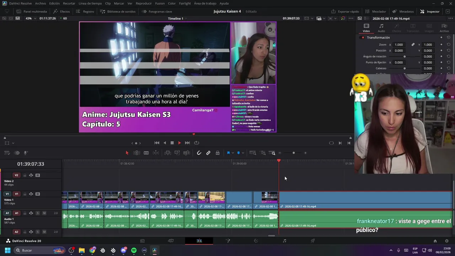Click the red Play button
Viewport: 455px width, 256px height.
tap(180, 143)
